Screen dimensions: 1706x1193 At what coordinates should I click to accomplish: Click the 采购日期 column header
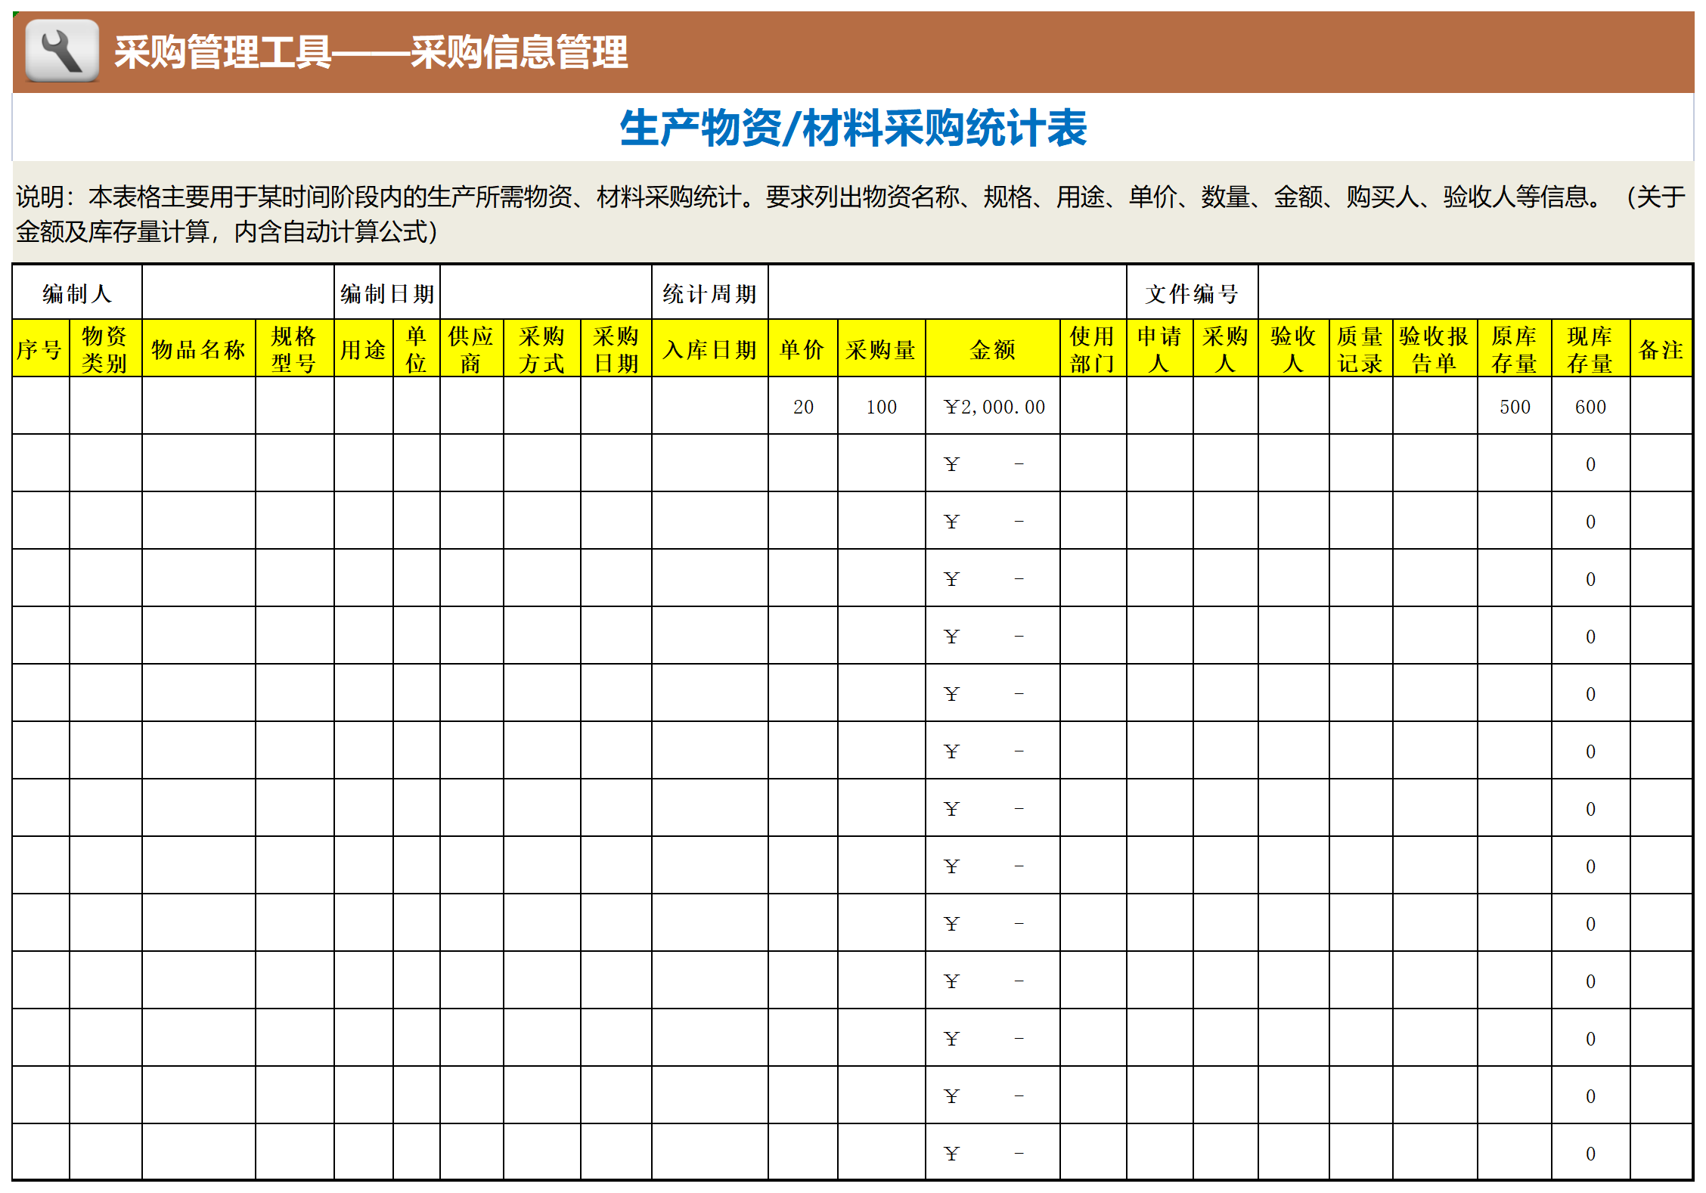pos(616,349)
